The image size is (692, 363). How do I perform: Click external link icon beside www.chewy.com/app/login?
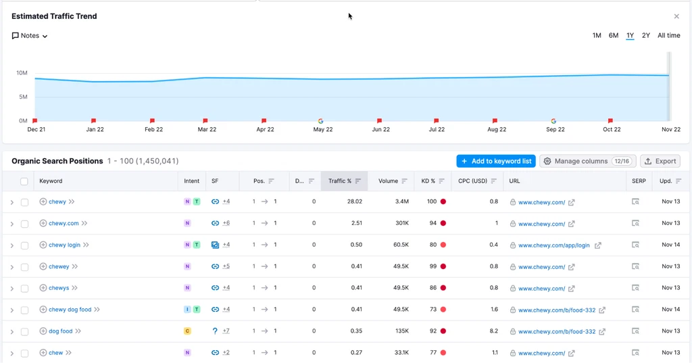pyautogui.click(x=597, y=245)
